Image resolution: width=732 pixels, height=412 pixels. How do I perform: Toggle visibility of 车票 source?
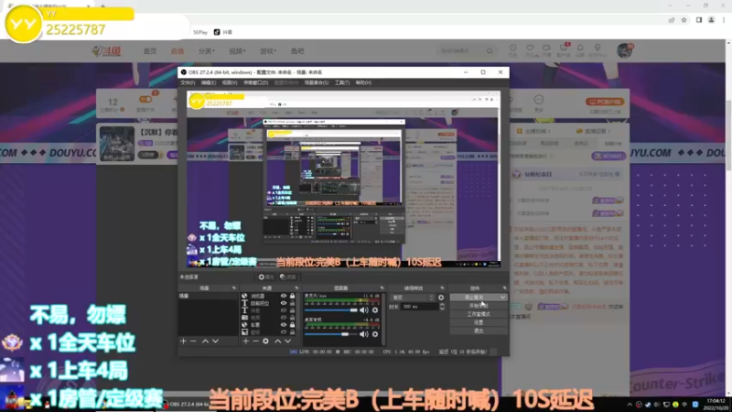pos(284,325)
